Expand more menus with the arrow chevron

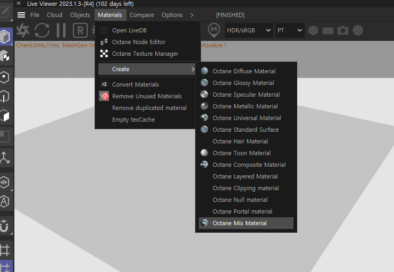192,15
